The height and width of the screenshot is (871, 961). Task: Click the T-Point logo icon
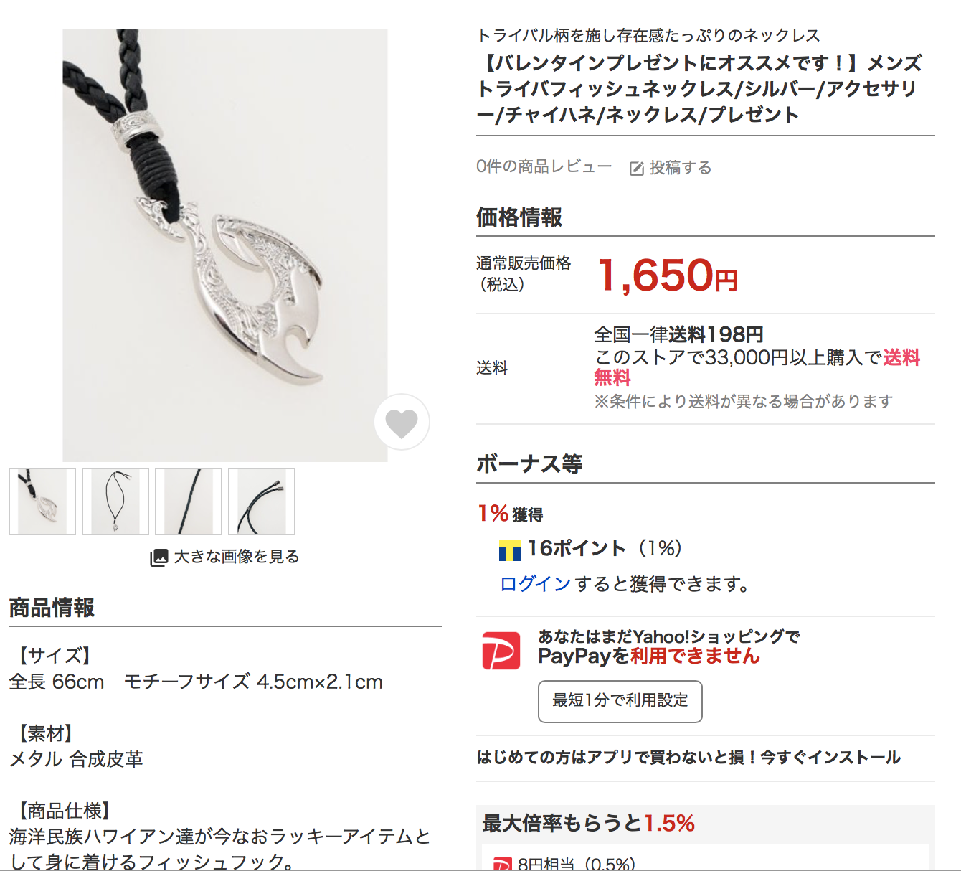[x=510, y=550]
